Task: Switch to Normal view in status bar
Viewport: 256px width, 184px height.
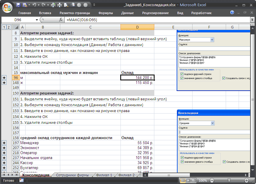Action: click(183, 180)
